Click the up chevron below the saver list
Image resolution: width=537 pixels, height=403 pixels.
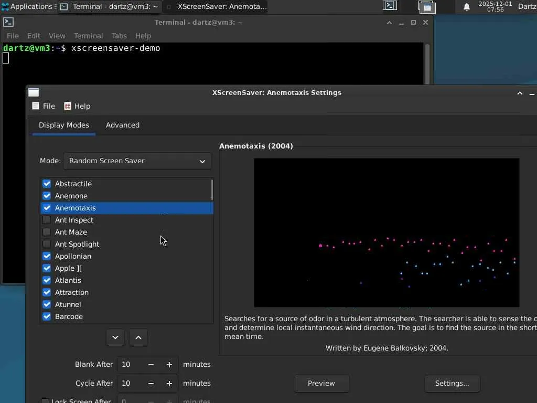(138, 337)
